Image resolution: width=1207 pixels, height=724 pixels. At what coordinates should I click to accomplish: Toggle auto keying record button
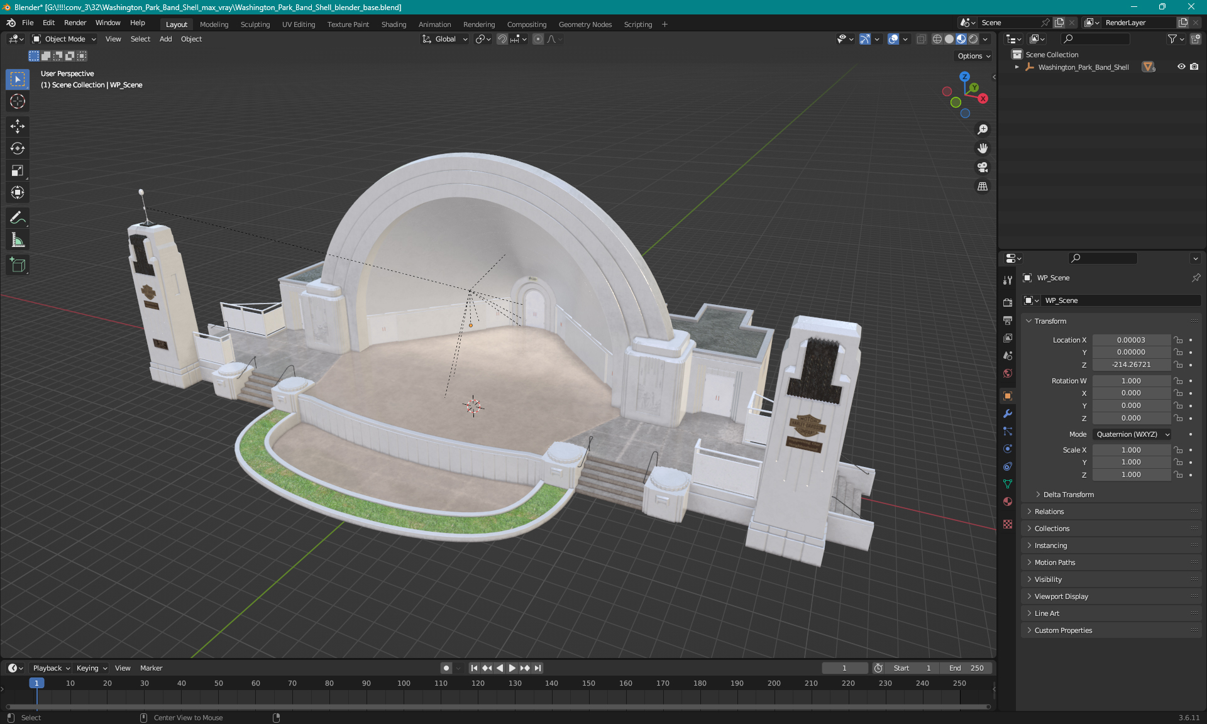[x=446, y=668]
